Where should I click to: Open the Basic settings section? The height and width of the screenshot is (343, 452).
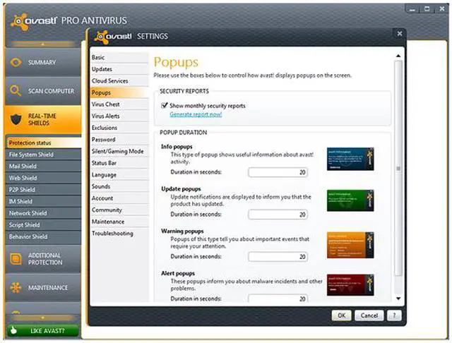coord(119,57)
